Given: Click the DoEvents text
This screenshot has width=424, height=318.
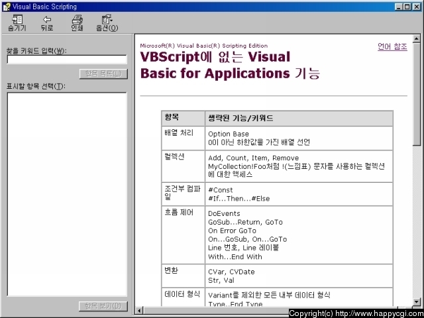Looking at the screenshot, I should coord(224,213).
